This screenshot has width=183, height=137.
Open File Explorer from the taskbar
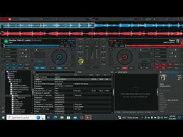tap(62, 118)
